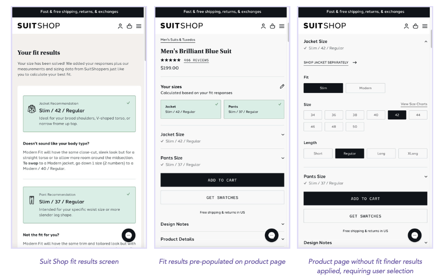Image resolution: width=436 pixels, height=276 pixels.
Task: Choose jacket size 44
Action: pos(418,115)
